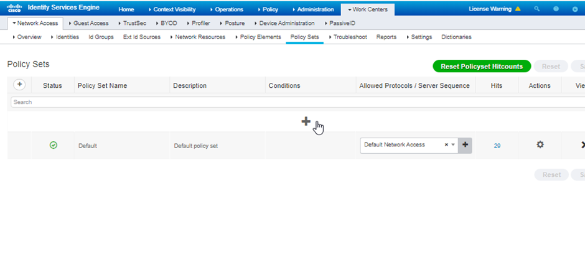Open the Troubleshoot submenu
Screen dimensions: 585x256
click(348, 37)
